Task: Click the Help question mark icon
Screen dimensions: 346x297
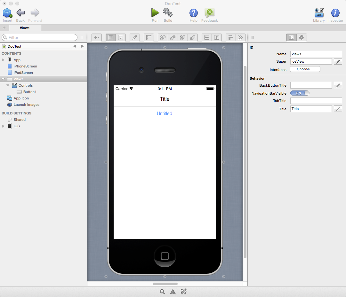Action: click(193, 13)
